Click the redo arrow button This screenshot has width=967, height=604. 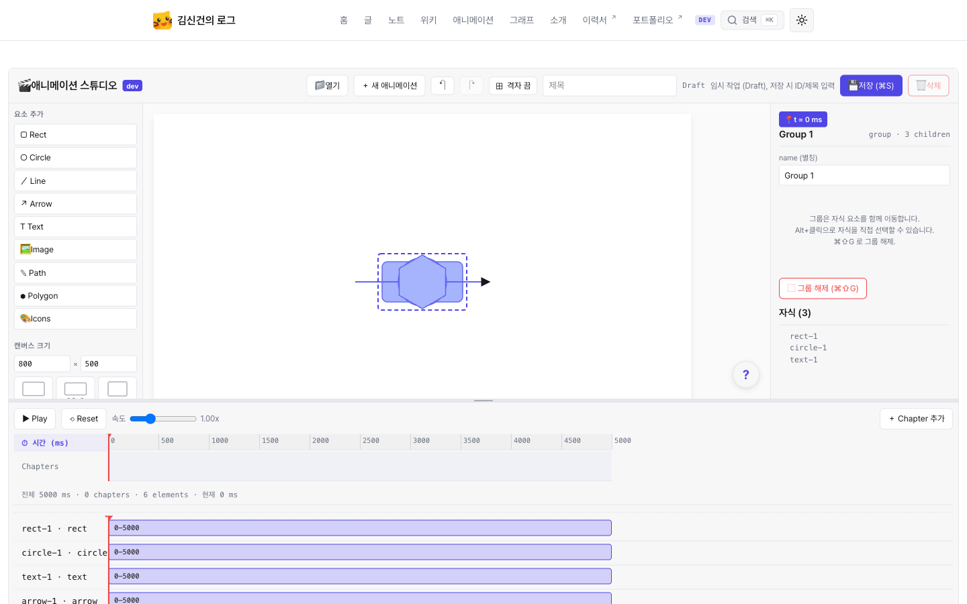pos(471,85)
